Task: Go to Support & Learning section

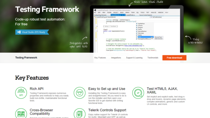Action: click(134, 58)
